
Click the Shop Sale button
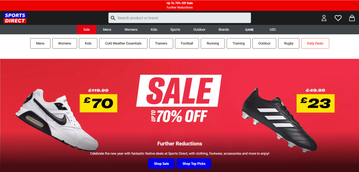click(161, 164)
